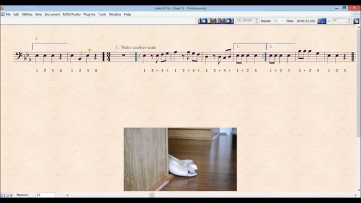This screenshot has width=361, height=203.
Task: Select layer 1 button
Action: tap(1, 196)
